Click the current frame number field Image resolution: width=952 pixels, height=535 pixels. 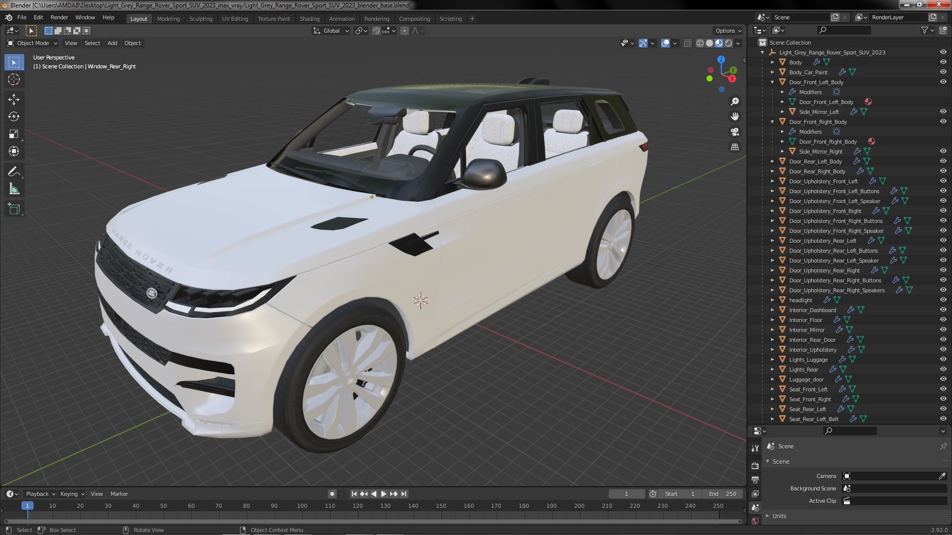[x=626, y=494]
